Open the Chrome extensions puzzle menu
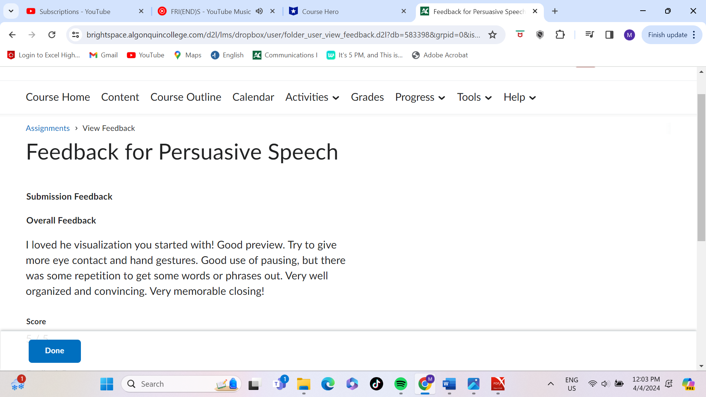Viewport: 706px width, 397px height. pyautogui.click(x=560, y=35)
